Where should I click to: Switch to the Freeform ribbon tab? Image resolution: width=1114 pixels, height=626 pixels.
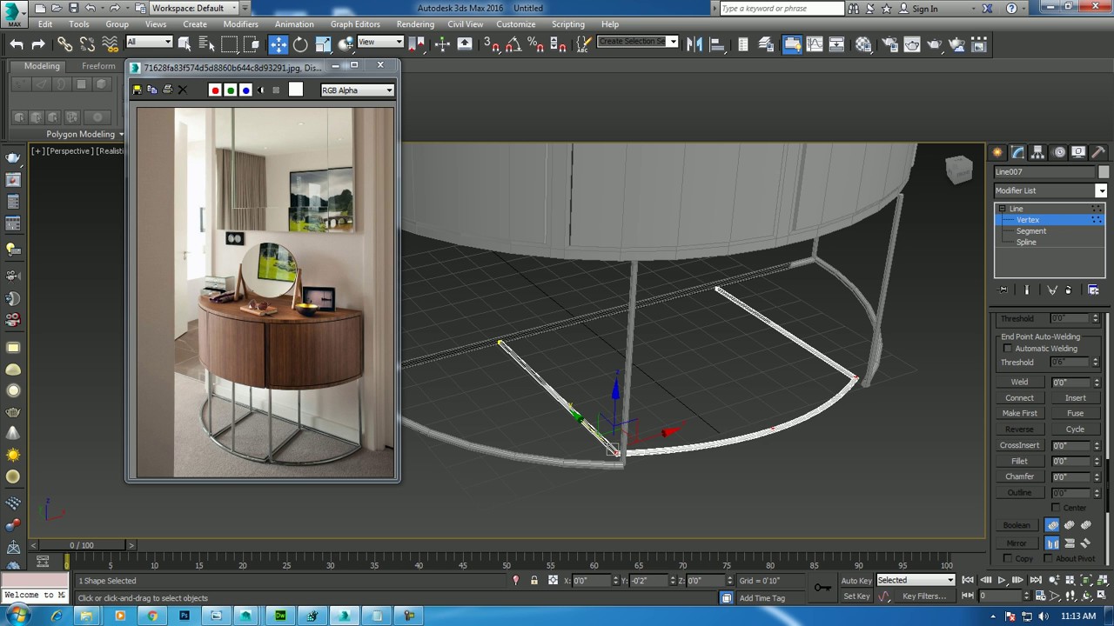click(98, 66)
